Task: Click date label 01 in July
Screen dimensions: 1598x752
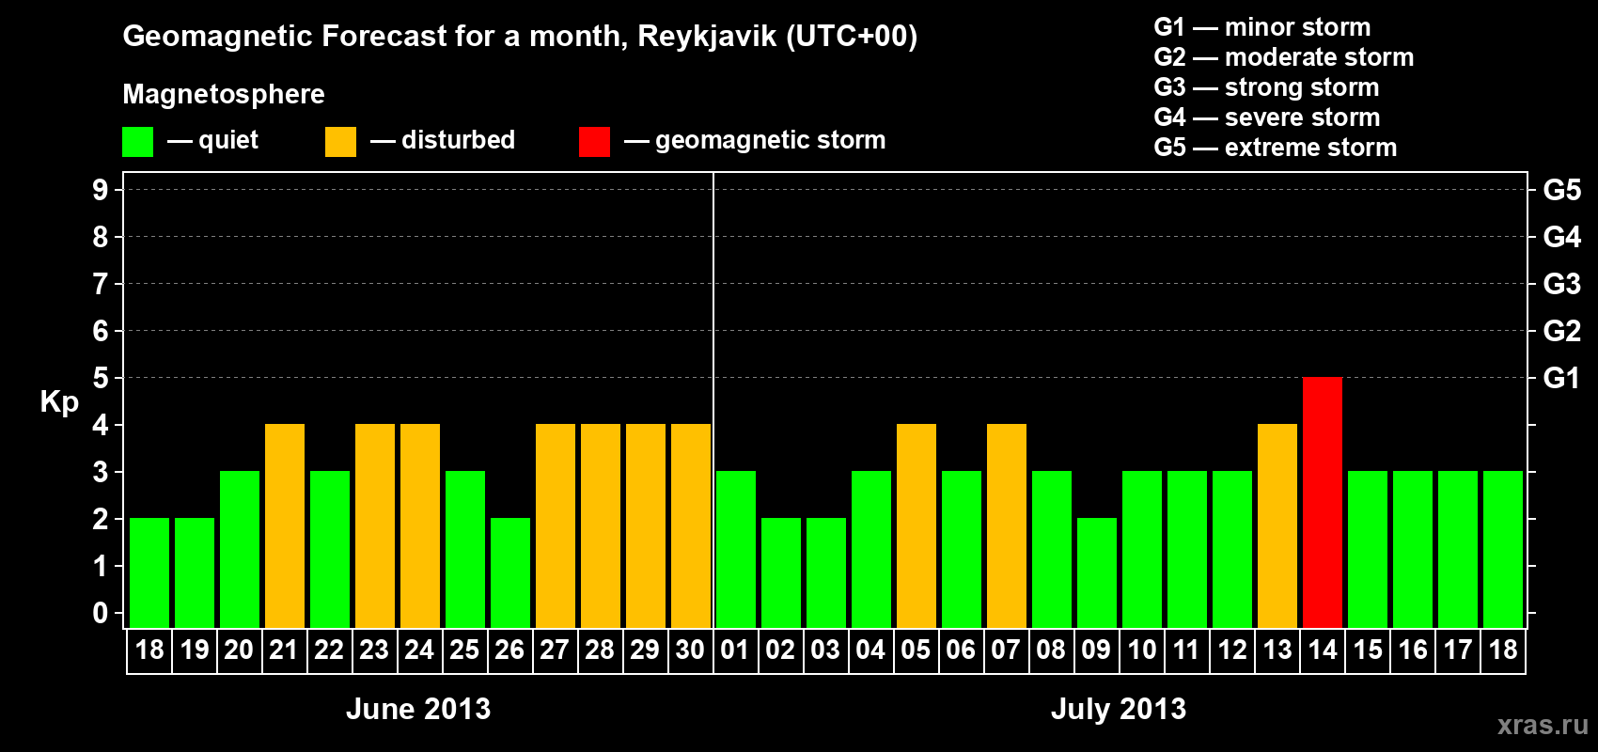Action: tap(736, 650)
